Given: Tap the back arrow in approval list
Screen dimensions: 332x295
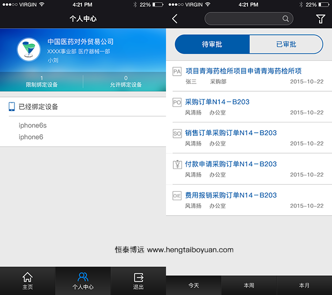Looking at the screenshot, I should pyautogui.click(x=175, y=19).
